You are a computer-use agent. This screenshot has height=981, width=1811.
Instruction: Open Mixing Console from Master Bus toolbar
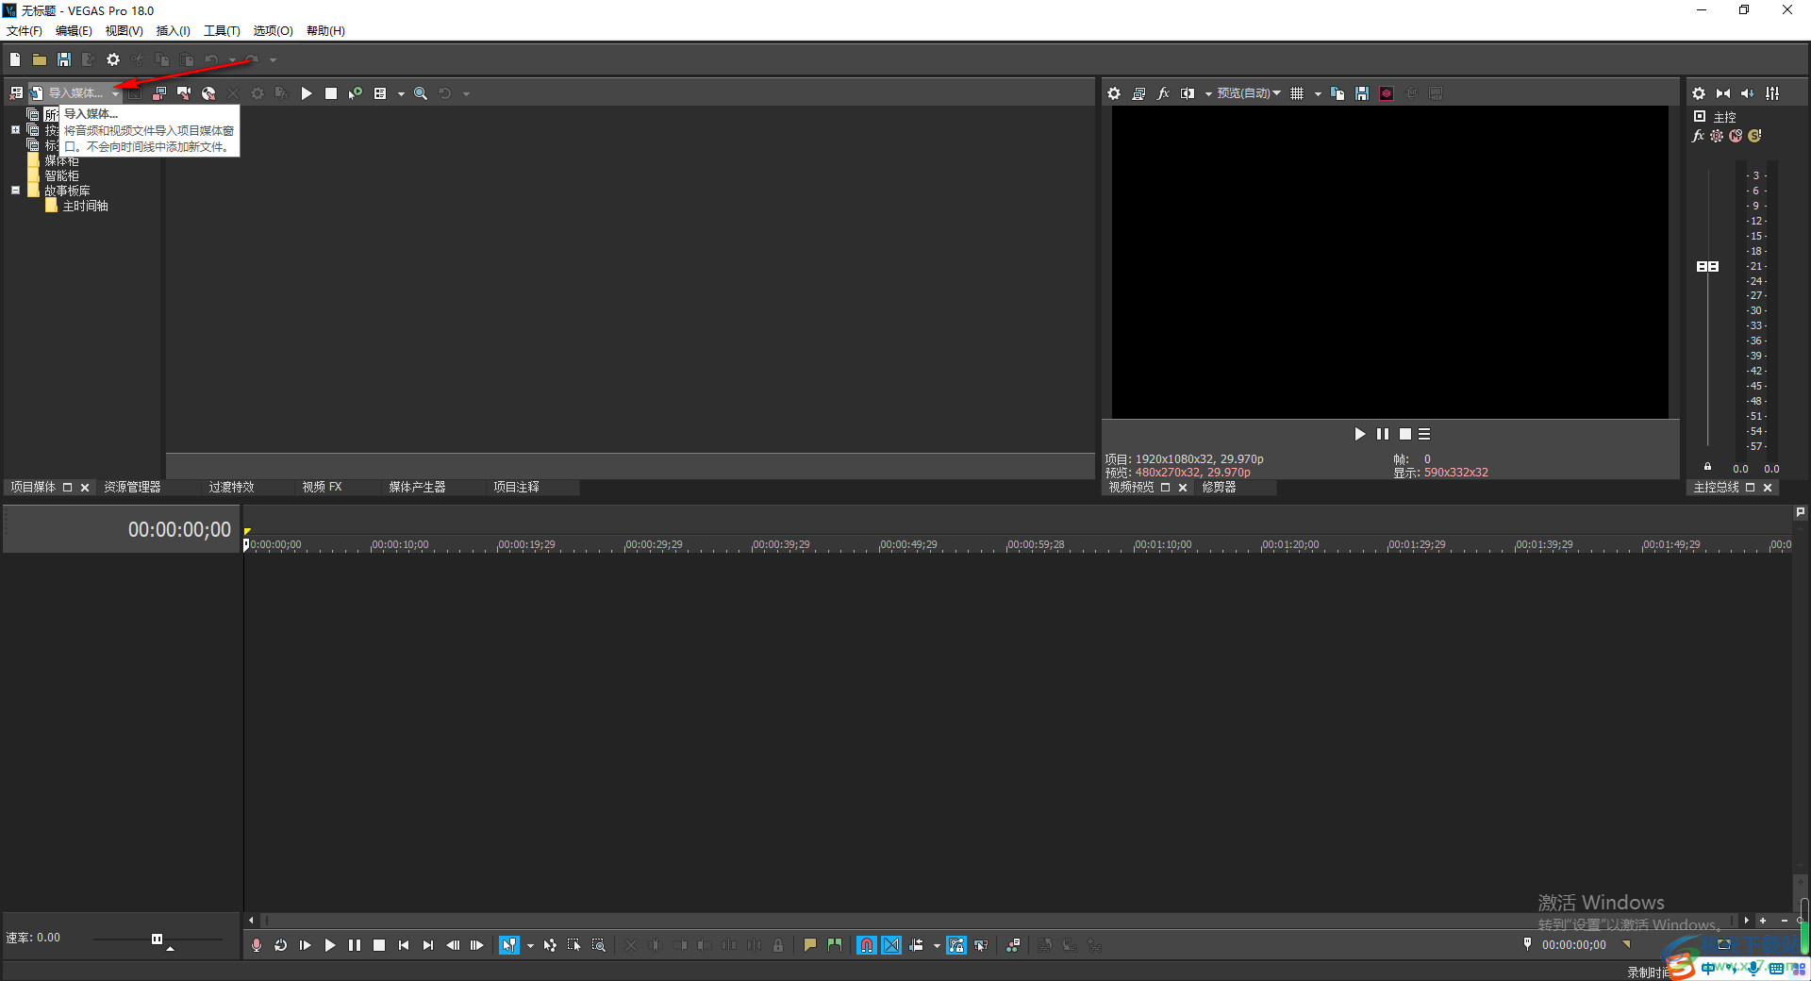(x=1772, y=93)
